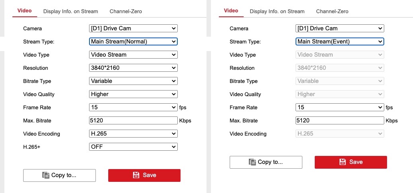Open the enabled Bitrate Type dropdown set to Variable
The image size is (413, 193).
point(133,81)
